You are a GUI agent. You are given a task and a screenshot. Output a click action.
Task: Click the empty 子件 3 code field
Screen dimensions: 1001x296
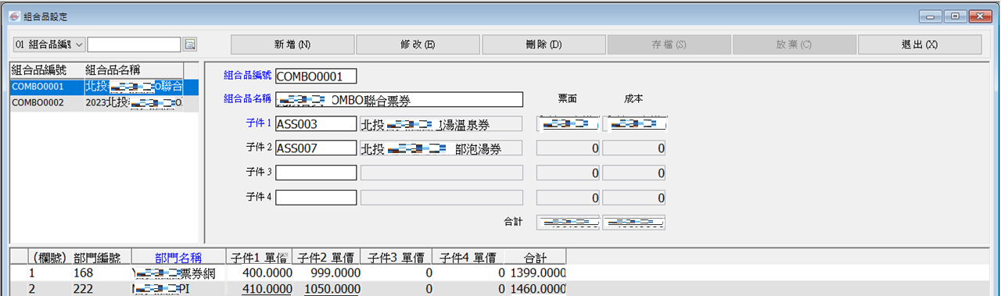[315, 172]
